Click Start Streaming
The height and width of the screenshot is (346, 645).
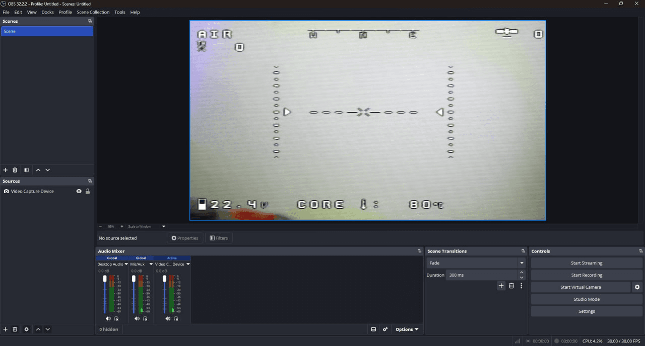[x=587, y=263]
